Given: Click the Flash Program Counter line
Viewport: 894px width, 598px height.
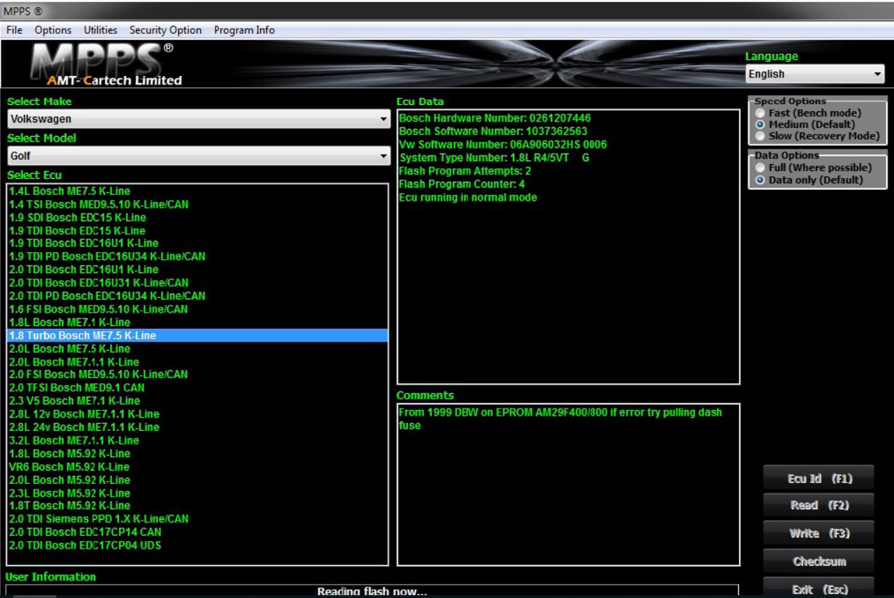Looking at the screenshot, I should (461, 185).
